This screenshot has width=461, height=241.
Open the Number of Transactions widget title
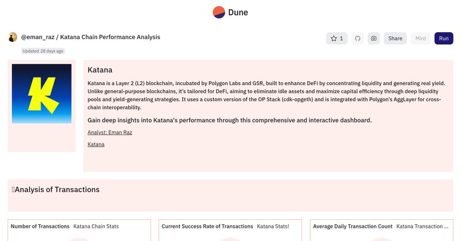pos(40,226)
